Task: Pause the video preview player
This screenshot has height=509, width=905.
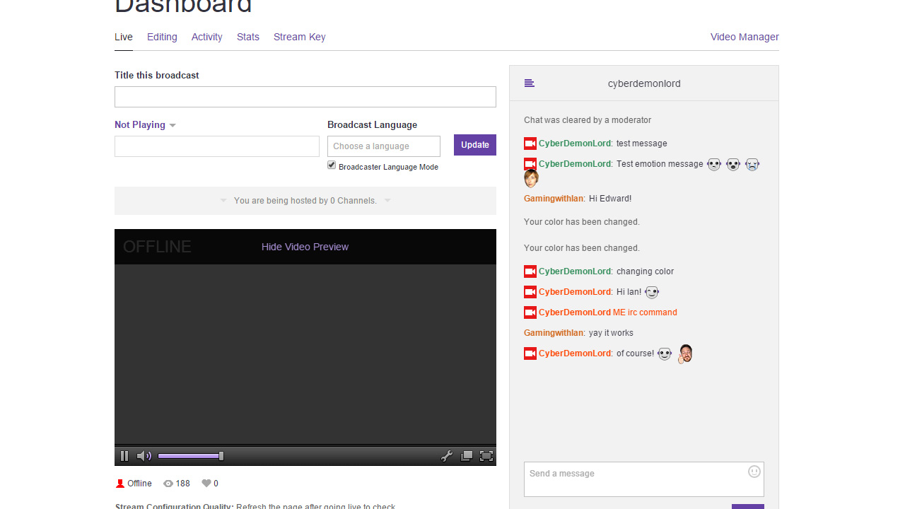Action: tap(124, 456)
